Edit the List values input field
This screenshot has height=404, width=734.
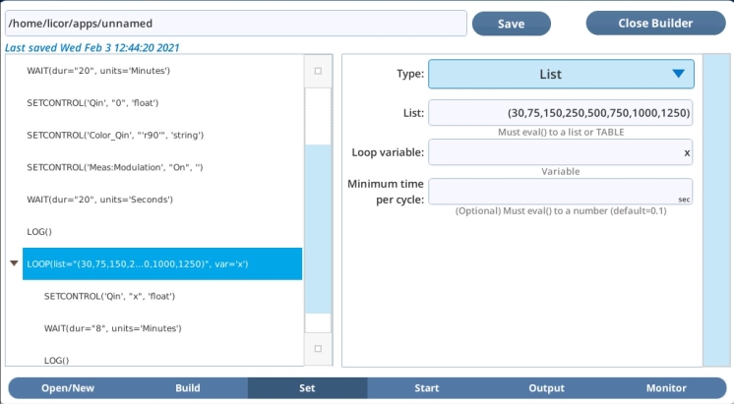560,113
